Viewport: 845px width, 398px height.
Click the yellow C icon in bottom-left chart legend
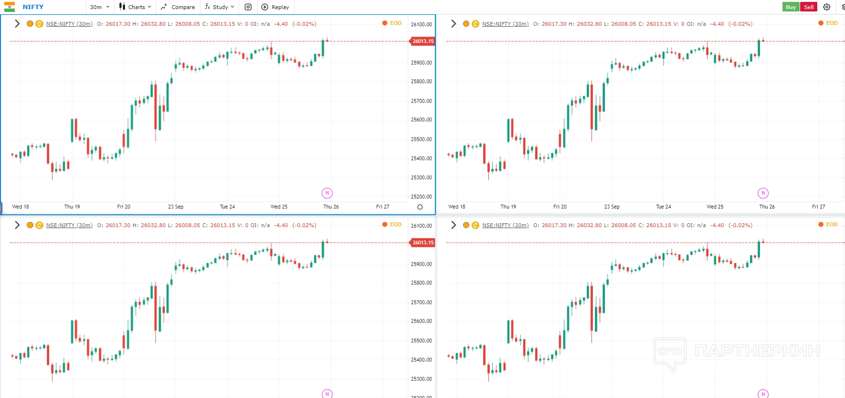39,225
